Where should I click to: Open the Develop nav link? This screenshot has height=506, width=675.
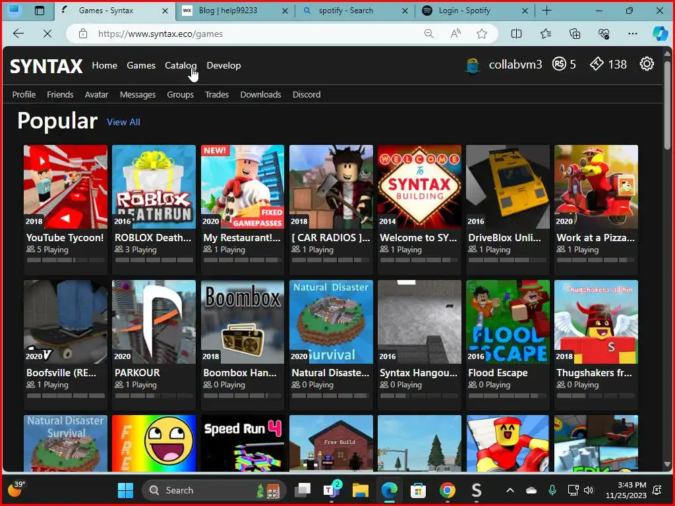coord(224,65)
